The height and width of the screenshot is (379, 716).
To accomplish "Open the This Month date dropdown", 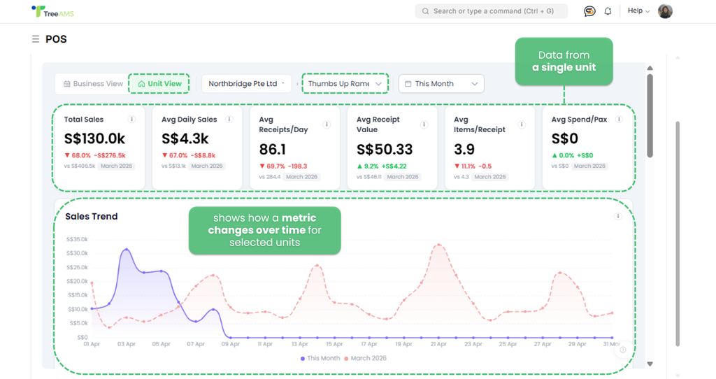I will (441, 84).
